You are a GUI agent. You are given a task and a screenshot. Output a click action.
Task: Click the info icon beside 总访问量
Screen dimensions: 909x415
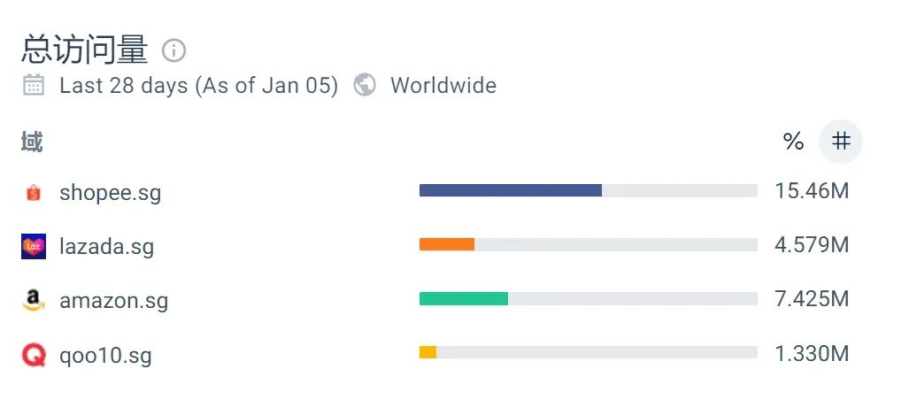click(x=173, y=50)
